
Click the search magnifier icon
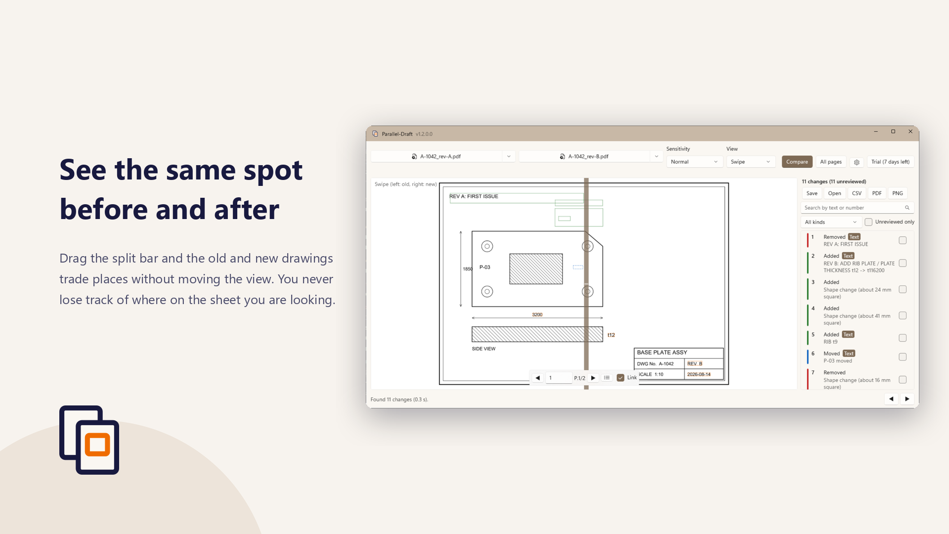click(907, 208)
